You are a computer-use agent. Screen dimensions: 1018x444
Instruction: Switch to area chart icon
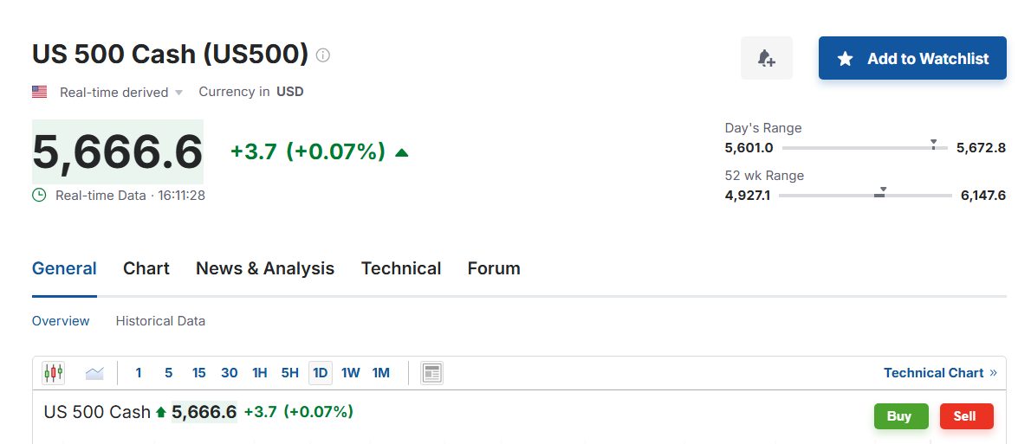[x=94, y=373]
